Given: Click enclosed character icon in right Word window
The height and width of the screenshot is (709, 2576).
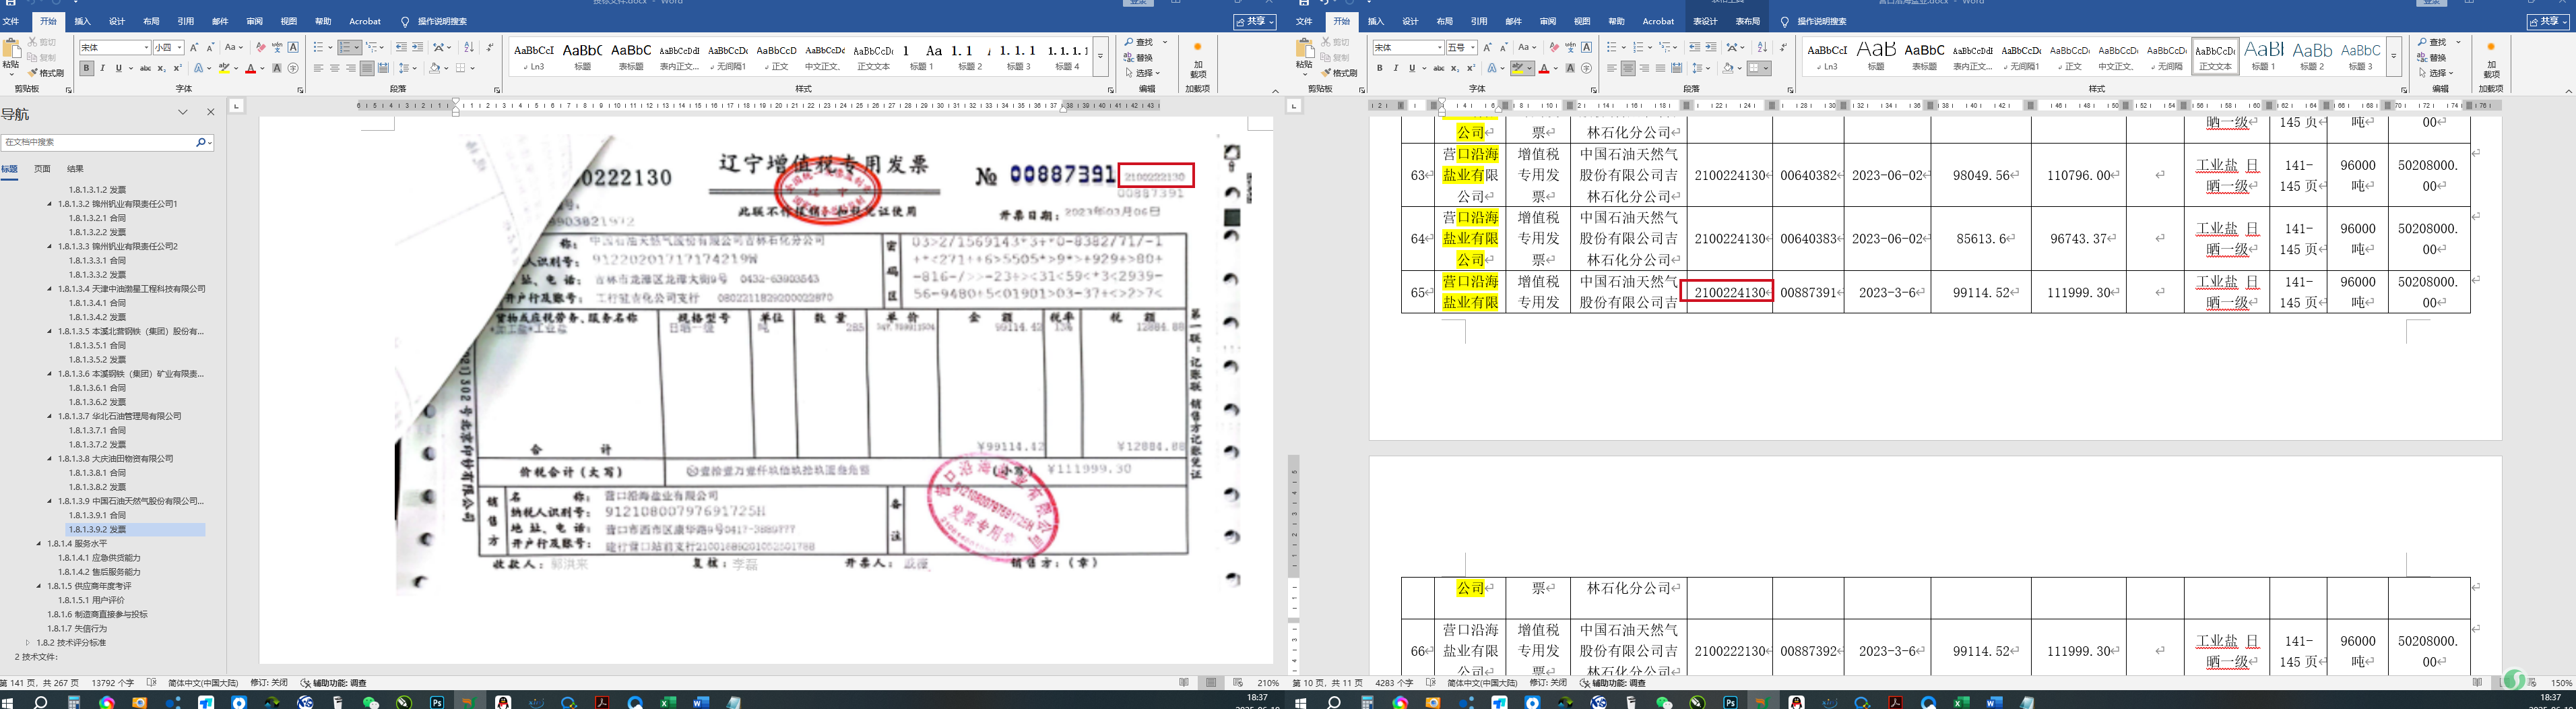Looking at the screenshot, I should pyautogui.click(x=1586, y=68).
